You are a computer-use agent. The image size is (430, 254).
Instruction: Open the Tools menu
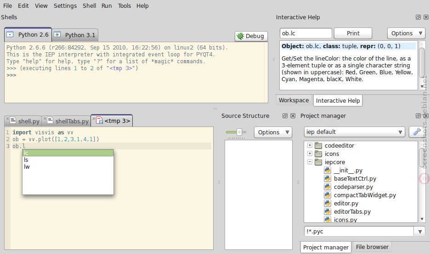point(124,6)
